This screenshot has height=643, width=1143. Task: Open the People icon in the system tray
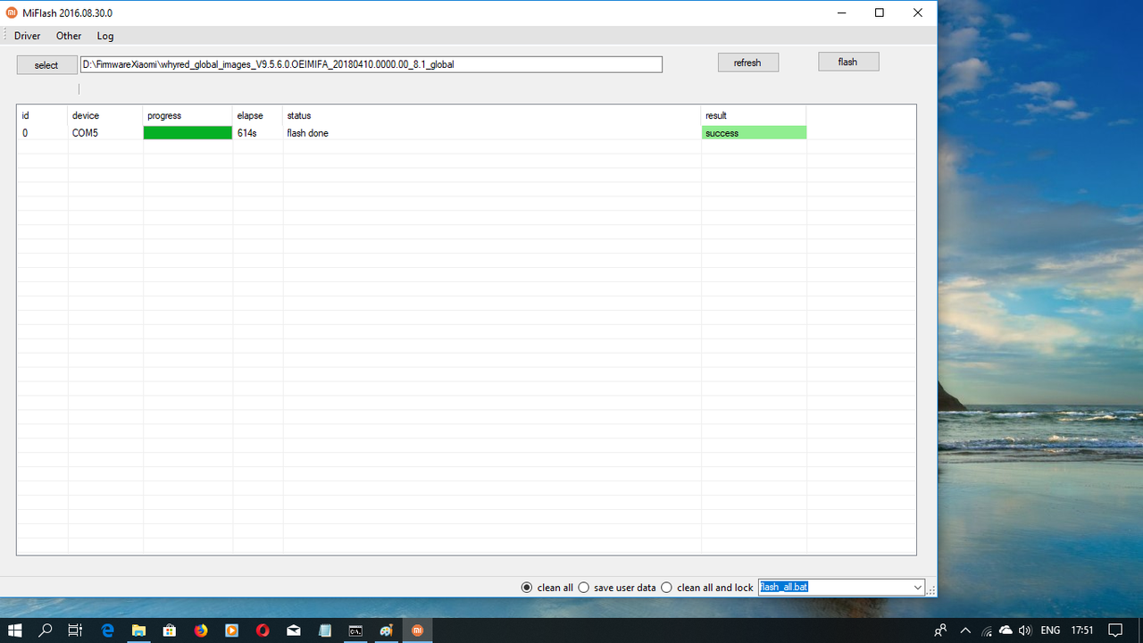pos(940,630)
